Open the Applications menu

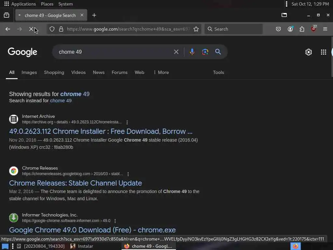coord(23,4)
